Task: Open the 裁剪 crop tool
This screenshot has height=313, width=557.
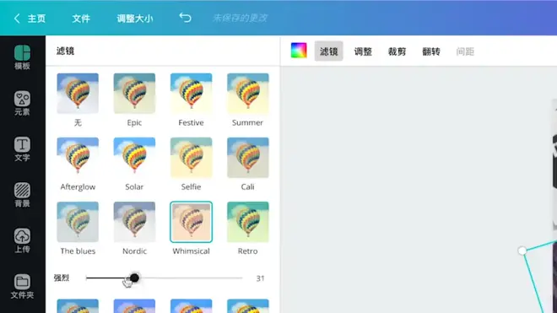Action: (397, 51)
